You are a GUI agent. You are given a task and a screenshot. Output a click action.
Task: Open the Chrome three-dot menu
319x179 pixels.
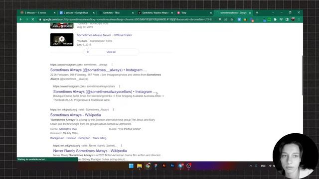pyautogui.click(x=299, y=19)
